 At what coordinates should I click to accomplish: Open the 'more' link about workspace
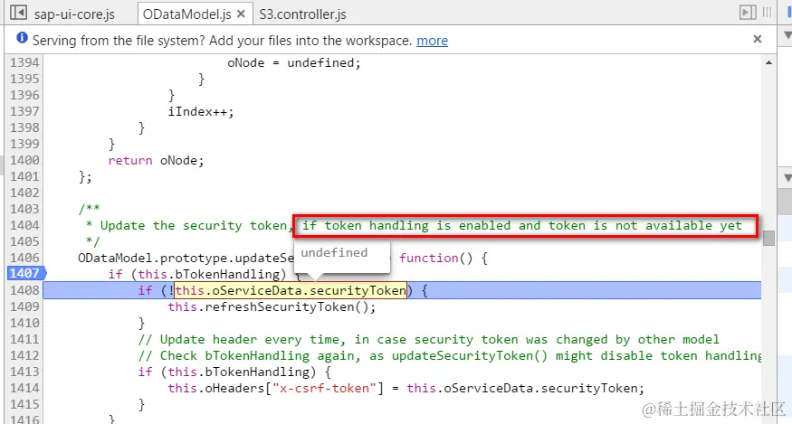pyautogui.click(x=432, y=41)
